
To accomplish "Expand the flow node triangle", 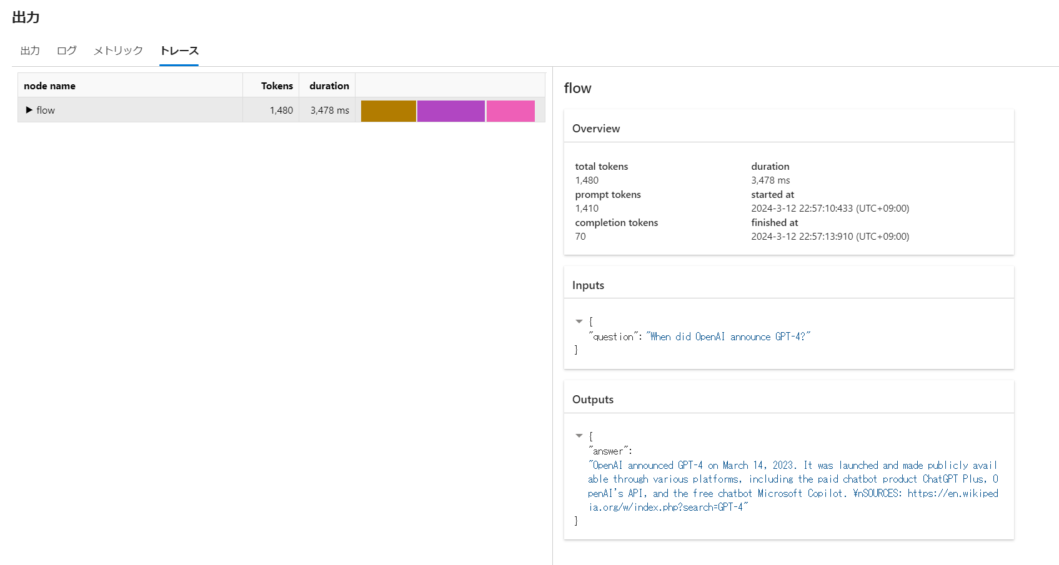I will (x=29, y=110).
